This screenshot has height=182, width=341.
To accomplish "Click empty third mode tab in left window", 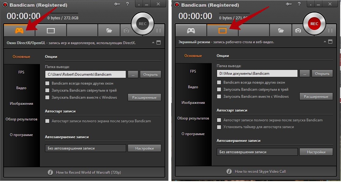I will [x=82, y=30].
